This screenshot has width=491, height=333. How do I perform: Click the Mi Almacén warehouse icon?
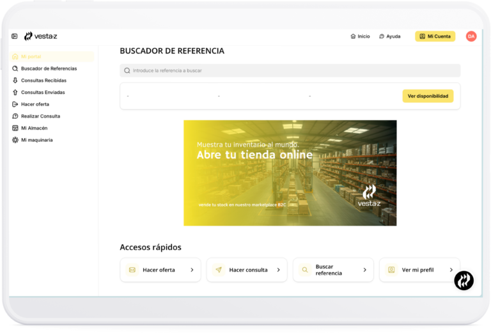15,128
